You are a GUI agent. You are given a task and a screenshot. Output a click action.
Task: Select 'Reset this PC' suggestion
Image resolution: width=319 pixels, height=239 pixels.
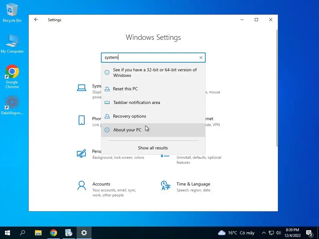pyautogui.click(x=153, y=89)
